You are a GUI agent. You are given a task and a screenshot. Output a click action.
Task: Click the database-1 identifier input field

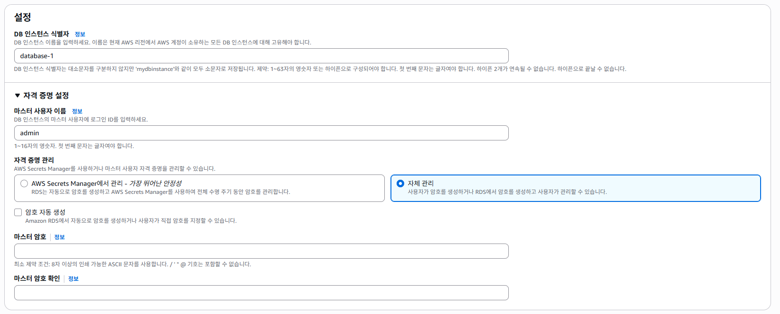[x=261, y=56]
